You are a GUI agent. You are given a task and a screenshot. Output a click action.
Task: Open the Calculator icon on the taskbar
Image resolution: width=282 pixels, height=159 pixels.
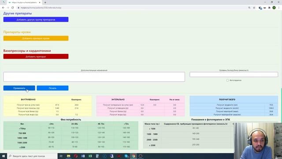[97, 156]
